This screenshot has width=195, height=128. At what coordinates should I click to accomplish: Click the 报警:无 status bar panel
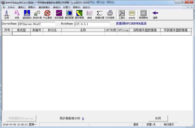click(151, 124)
